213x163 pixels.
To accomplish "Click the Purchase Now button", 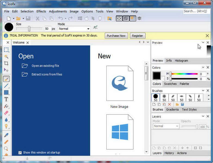I will point(116,36).
